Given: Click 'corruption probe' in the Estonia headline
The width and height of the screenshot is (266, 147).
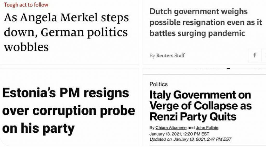Looking at the screenshot, I should 84,111.
